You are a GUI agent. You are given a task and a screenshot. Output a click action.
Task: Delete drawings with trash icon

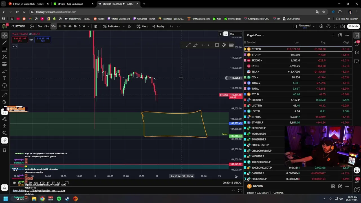pyautogui.click(x=5, y=150)
